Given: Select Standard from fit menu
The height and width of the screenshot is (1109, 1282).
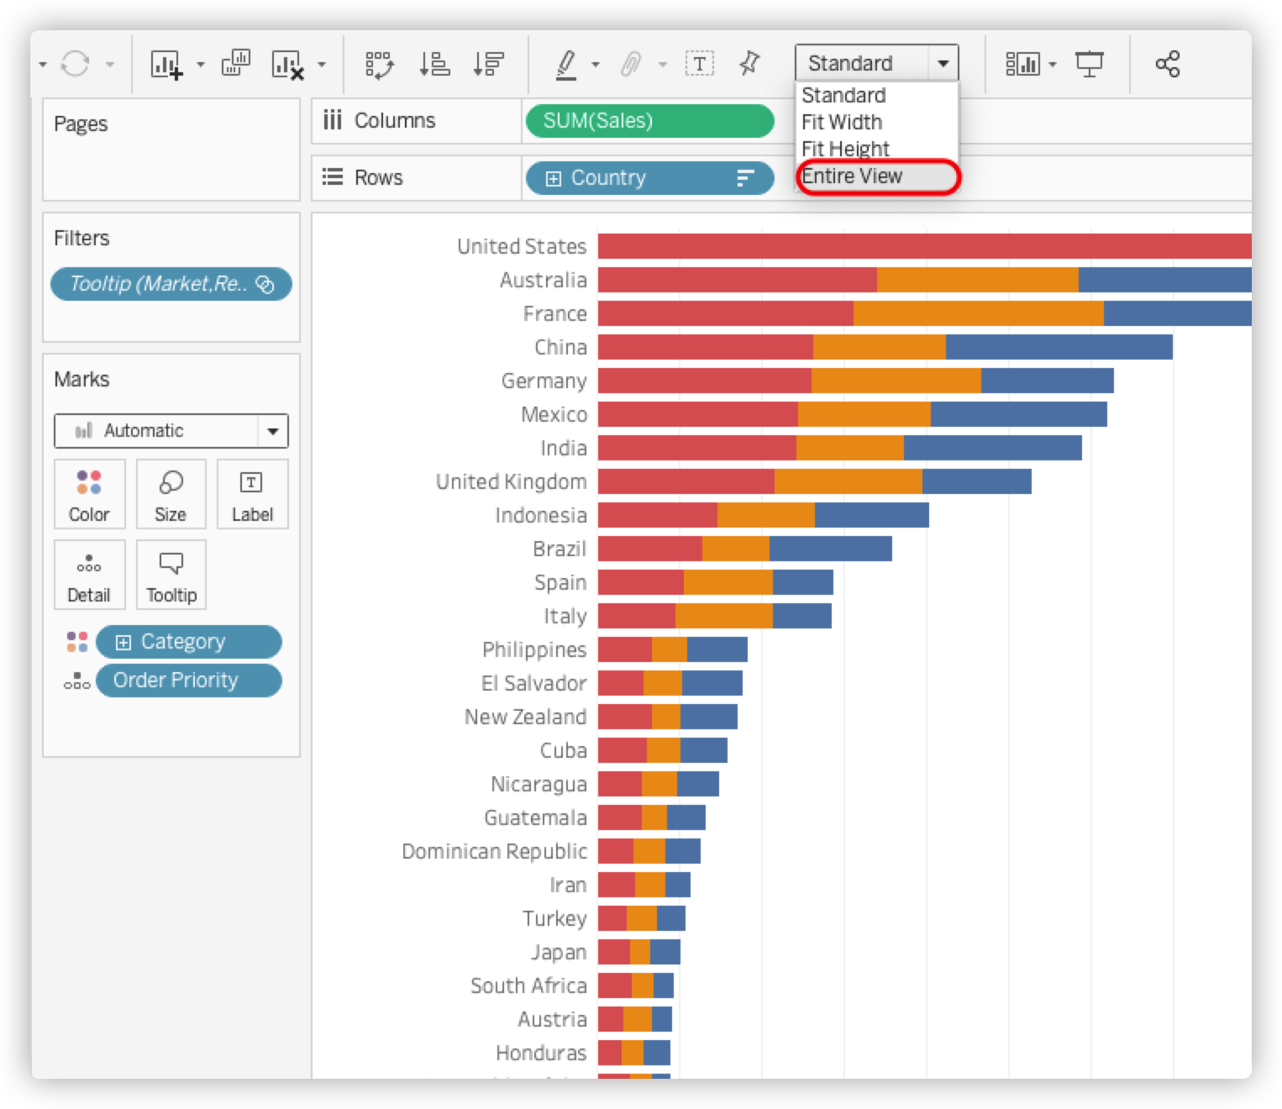Looking at the screenshot, I should coord(843,95).
